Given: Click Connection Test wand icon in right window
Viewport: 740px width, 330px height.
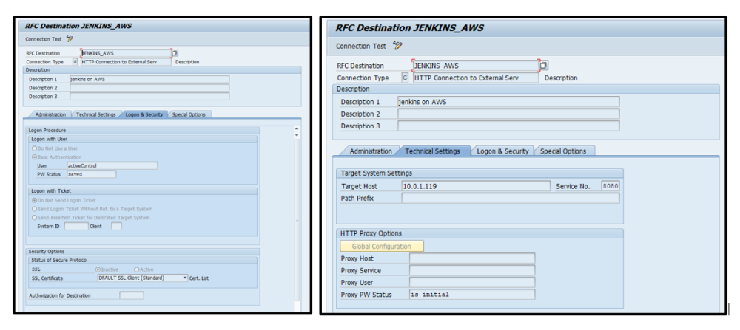Looking at the screenshot, I should coord(397,46).
